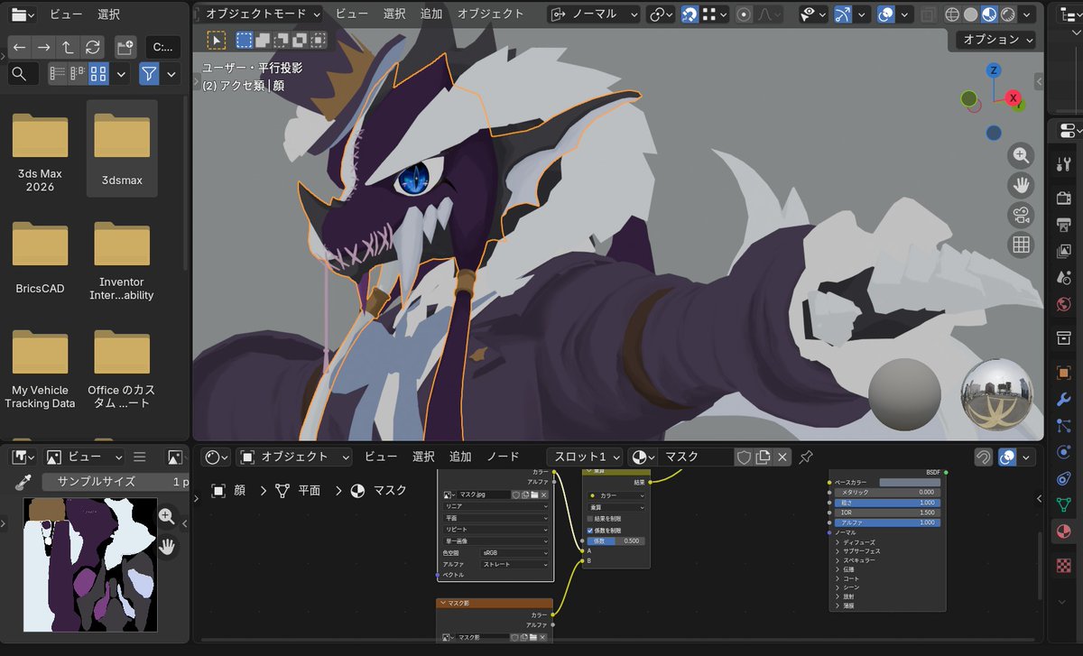Open the file browser editor type menu
Image resolution: width=1083 pixels, height=656 pixels.
(x=23, y=14)
